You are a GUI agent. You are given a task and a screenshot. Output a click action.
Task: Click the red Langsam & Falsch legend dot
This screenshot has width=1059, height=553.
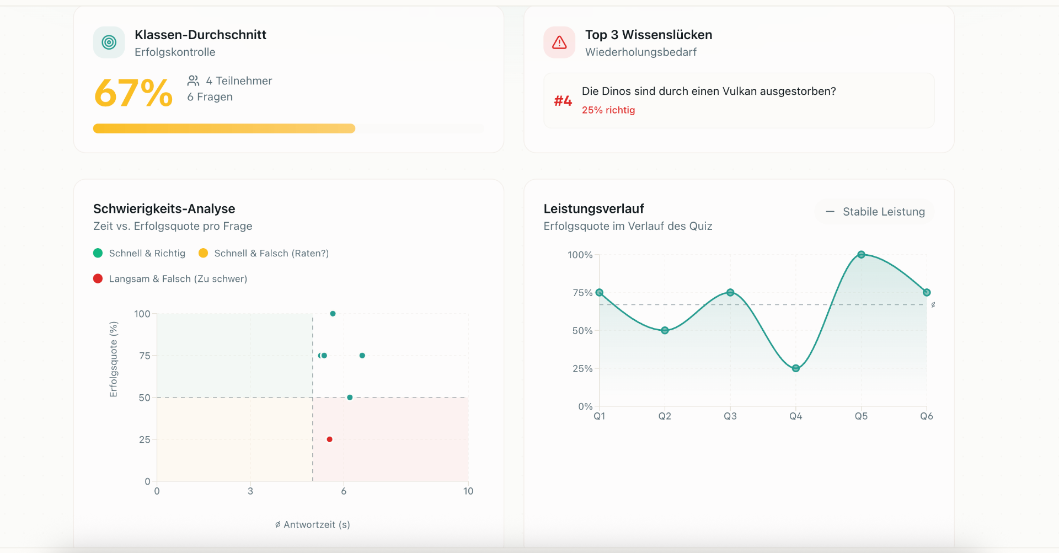coord(98,278)
